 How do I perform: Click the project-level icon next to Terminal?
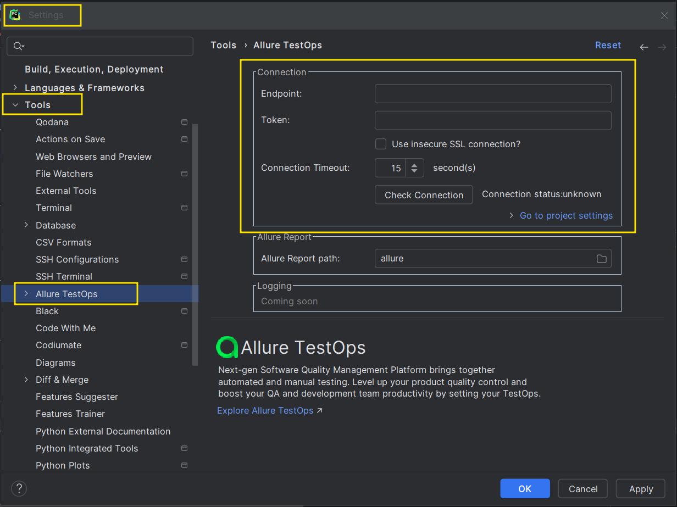click(185, 208)
